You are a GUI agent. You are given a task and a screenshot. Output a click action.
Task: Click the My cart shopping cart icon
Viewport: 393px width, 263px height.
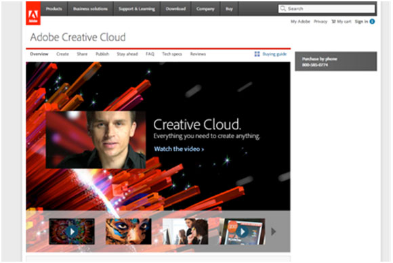click(333, 22)
